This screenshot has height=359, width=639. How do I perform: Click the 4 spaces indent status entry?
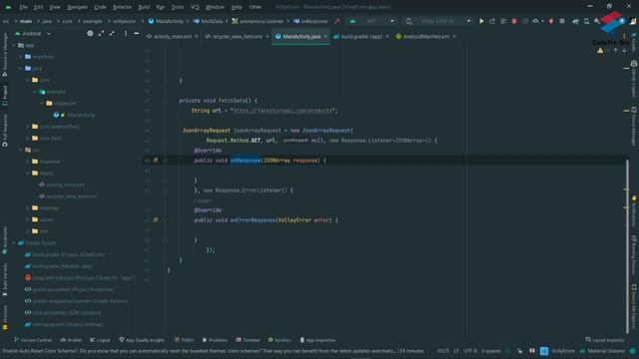[x=490, y=351]
